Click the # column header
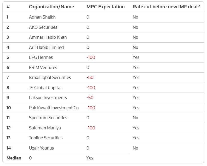207x166 pixels. coord(8,7)
